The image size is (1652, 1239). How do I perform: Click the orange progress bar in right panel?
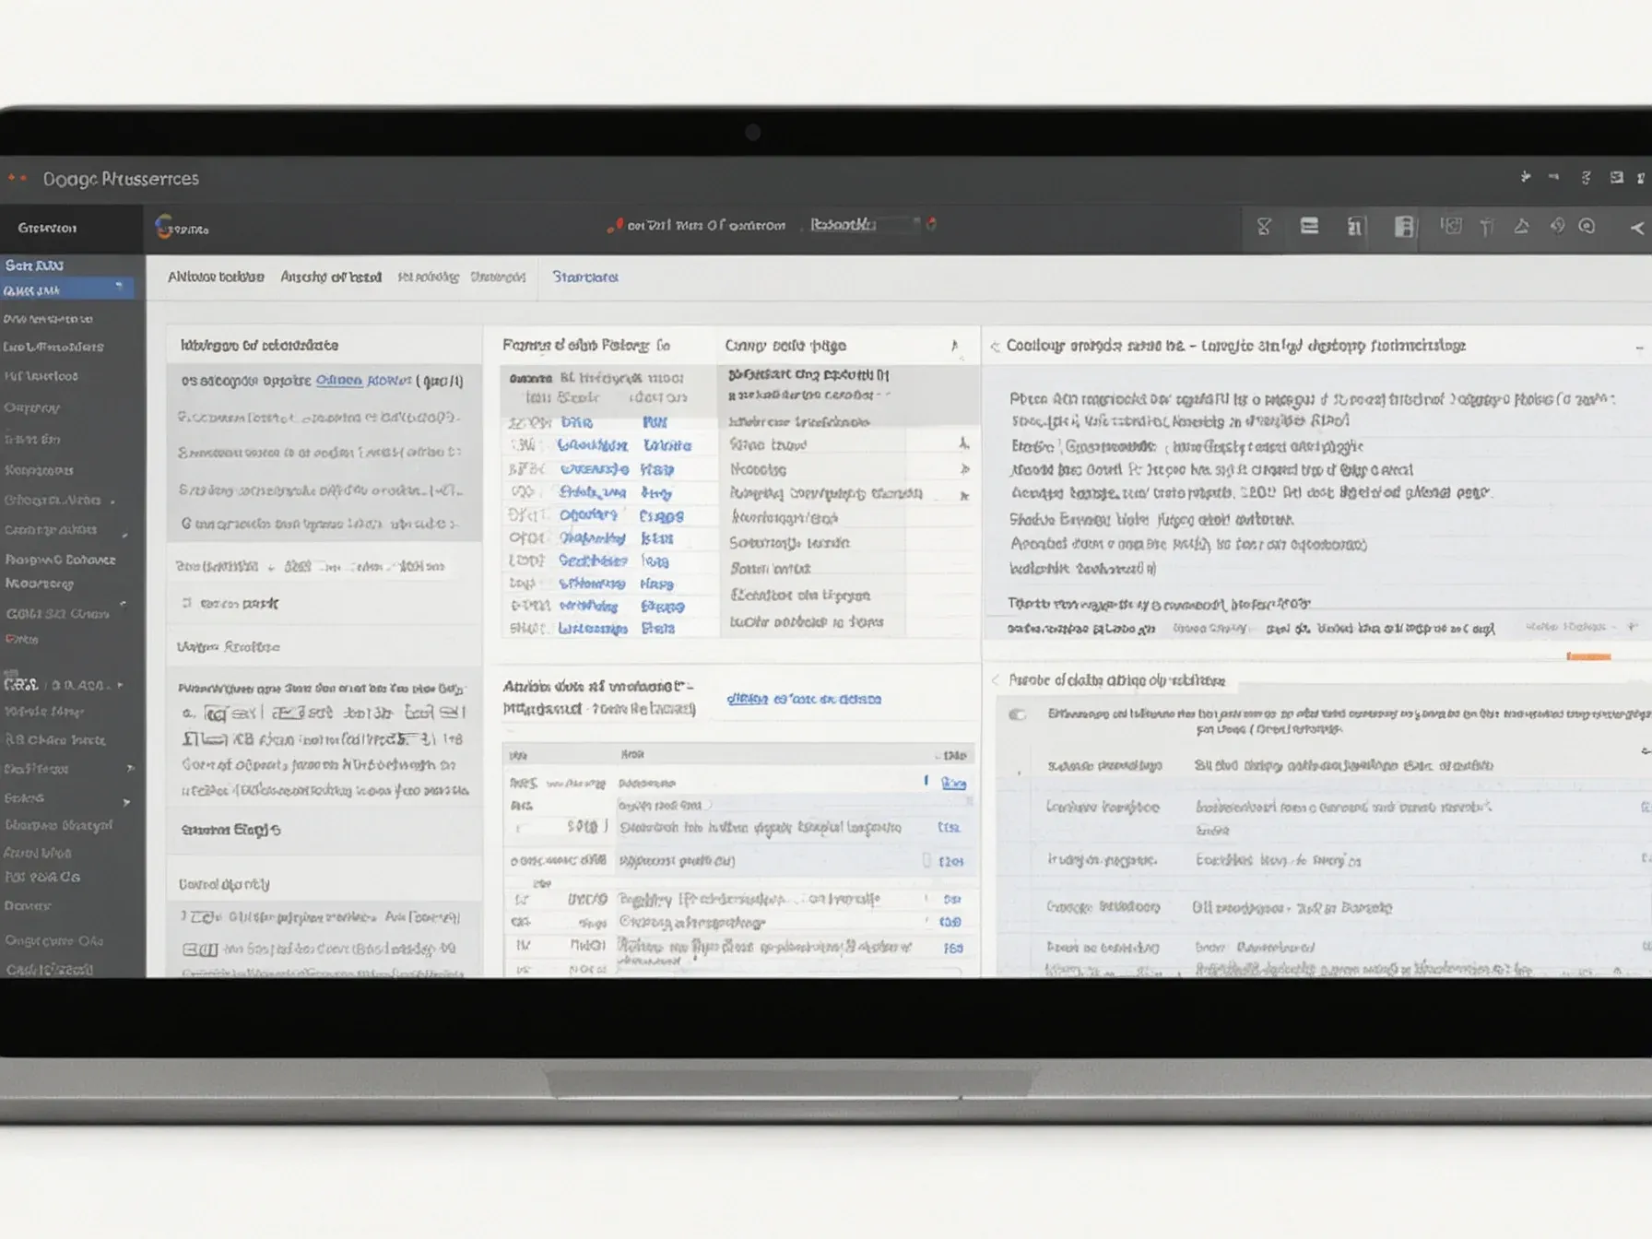click(1587, 656)
